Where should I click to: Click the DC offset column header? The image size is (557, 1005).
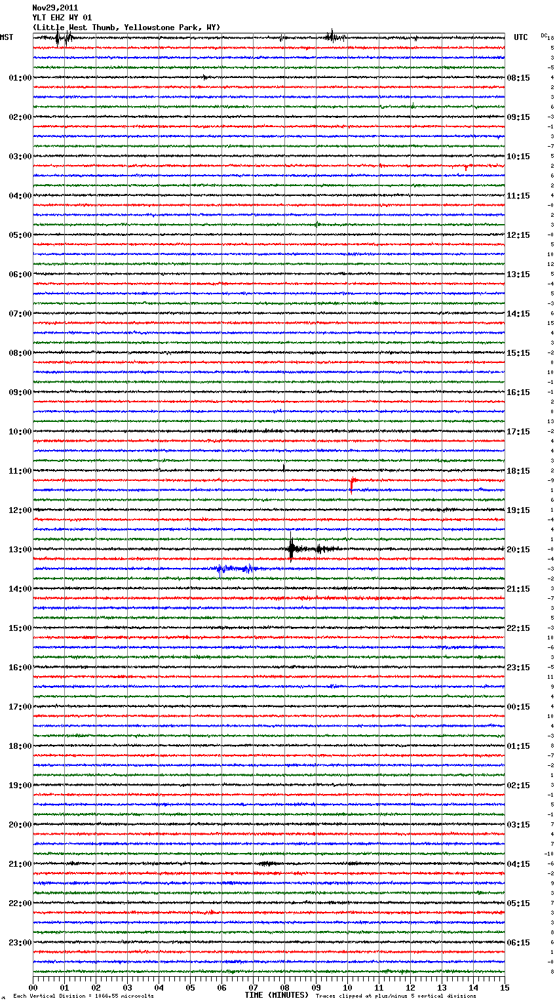pyautogui.click(x=545, y=35)
